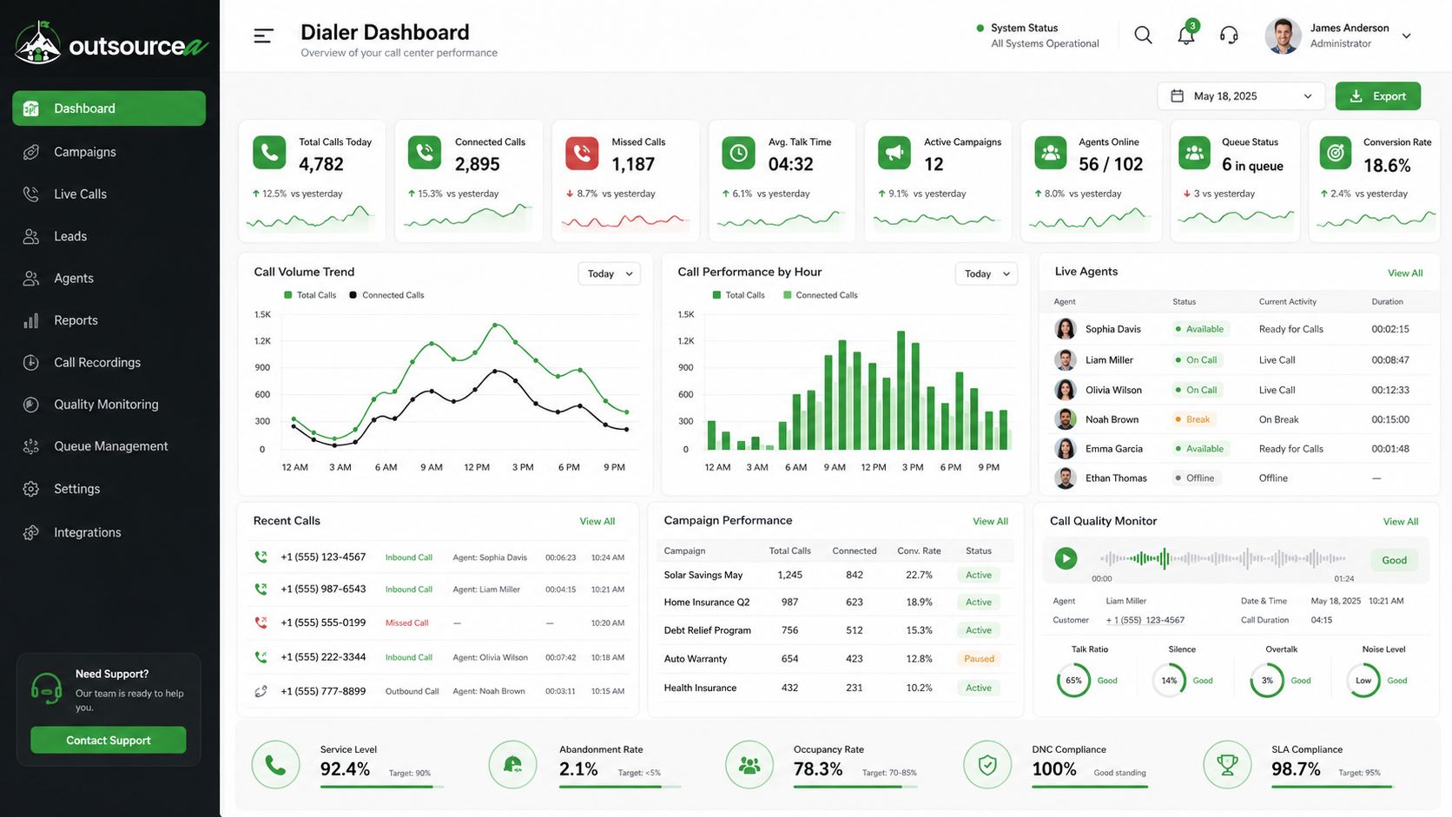Click the Avg. Talk Time clock icon
Image resolution: width=1452 pixels, height=817 pixels.
738,153
